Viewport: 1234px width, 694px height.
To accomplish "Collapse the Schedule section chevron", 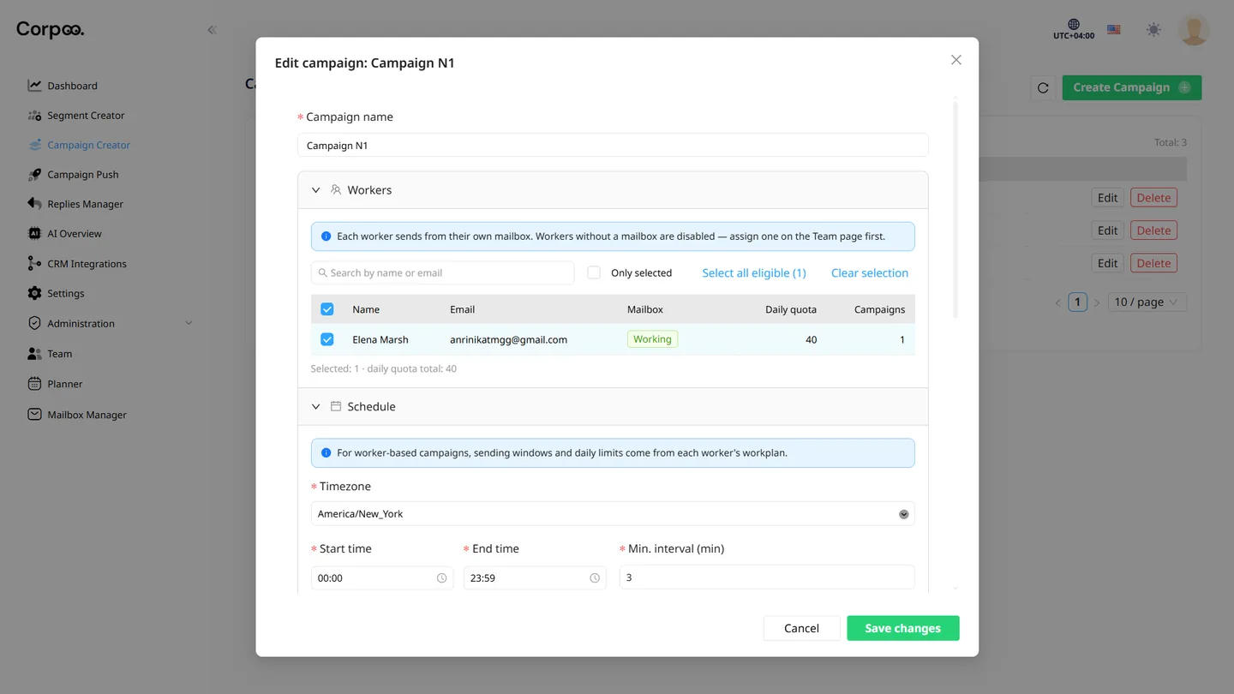I will [315, 407].
